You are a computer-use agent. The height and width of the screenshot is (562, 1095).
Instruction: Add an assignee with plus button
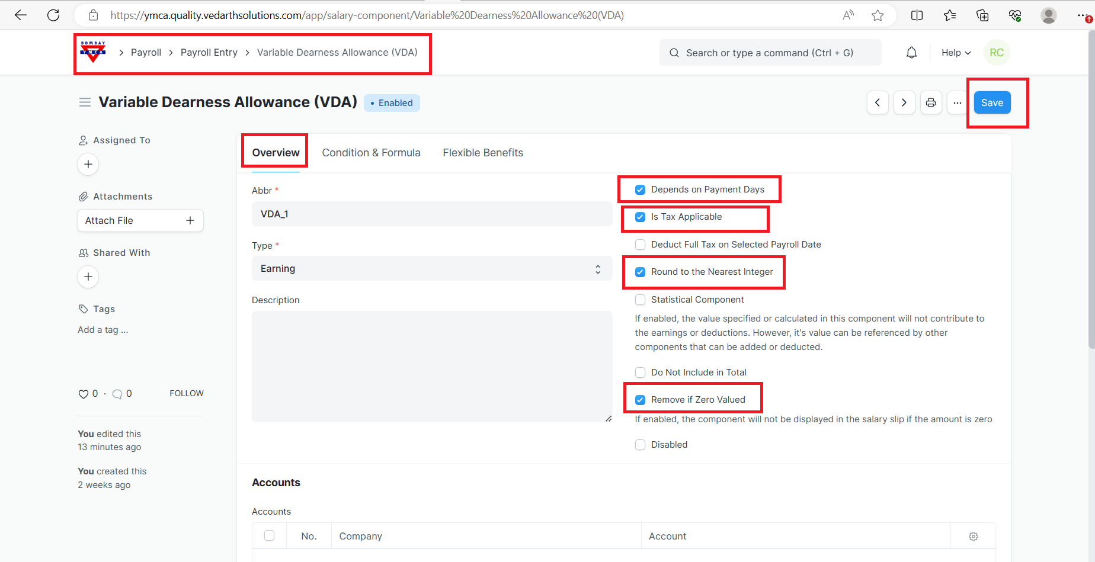tap(88, 164)
